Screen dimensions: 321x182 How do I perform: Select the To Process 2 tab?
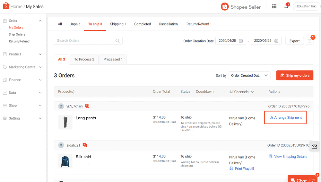pyautogui.click(x=84, y=59)
